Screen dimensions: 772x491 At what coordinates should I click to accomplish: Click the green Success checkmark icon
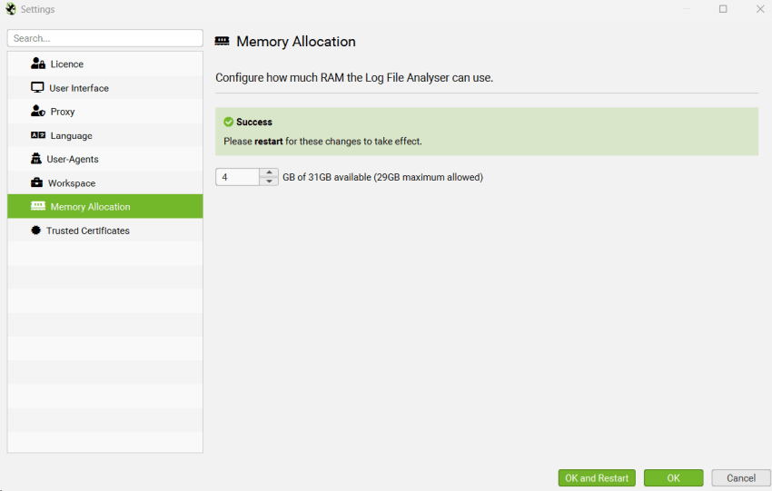229,122
